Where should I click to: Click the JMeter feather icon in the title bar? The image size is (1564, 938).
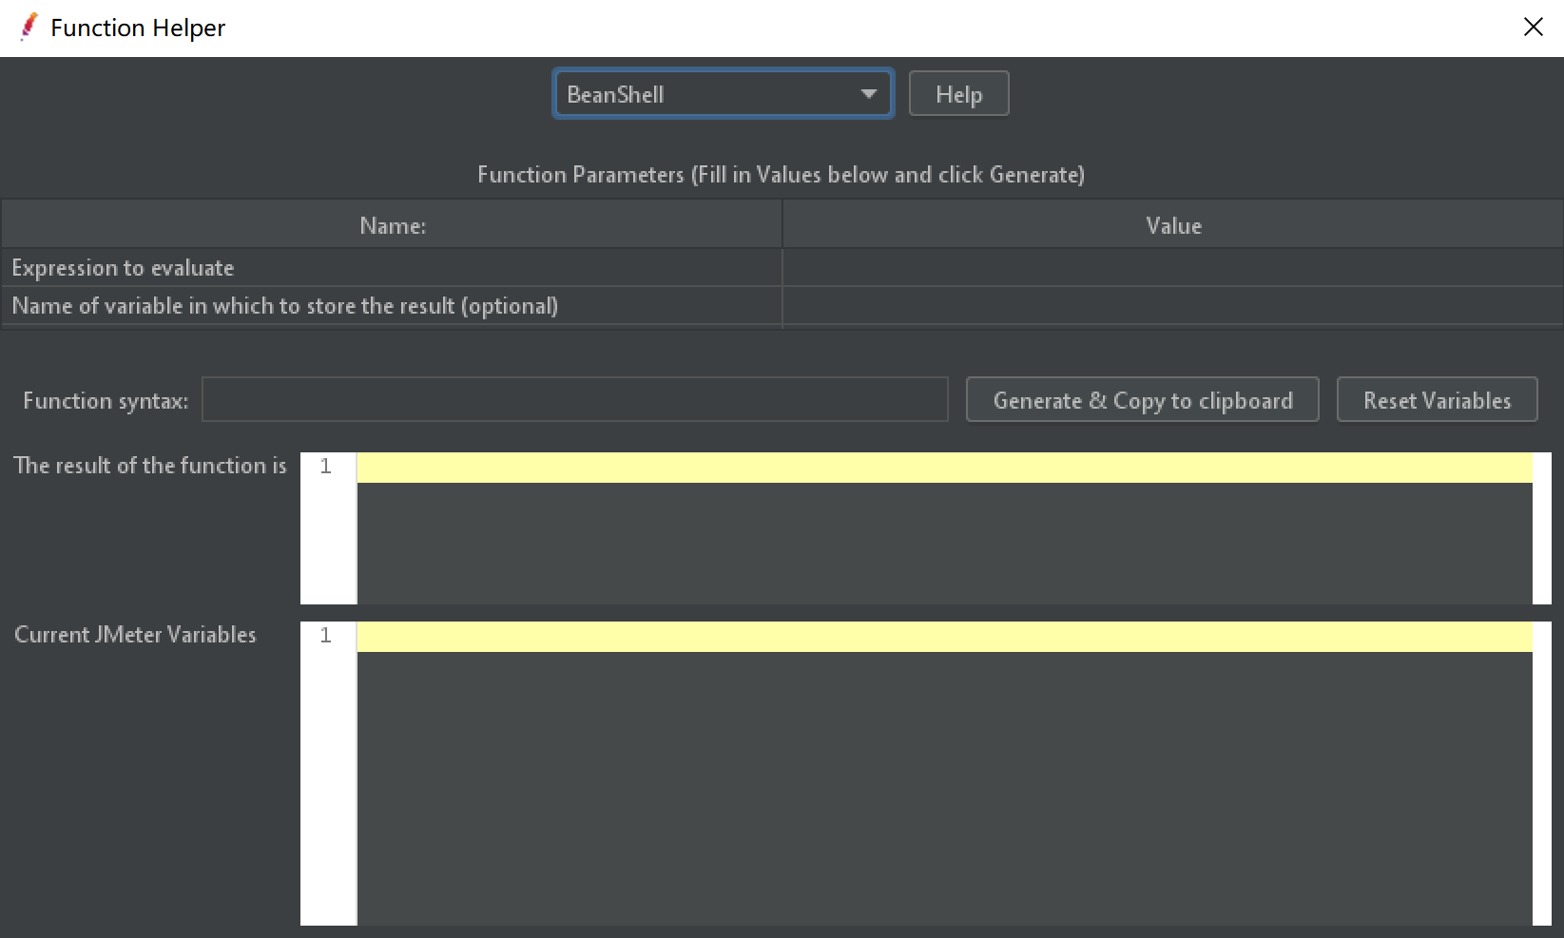coord(29,28)
